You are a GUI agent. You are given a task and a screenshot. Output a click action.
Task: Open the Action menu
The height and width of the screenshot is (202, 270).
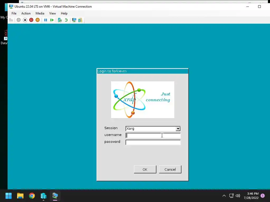(x=26, y=13)
